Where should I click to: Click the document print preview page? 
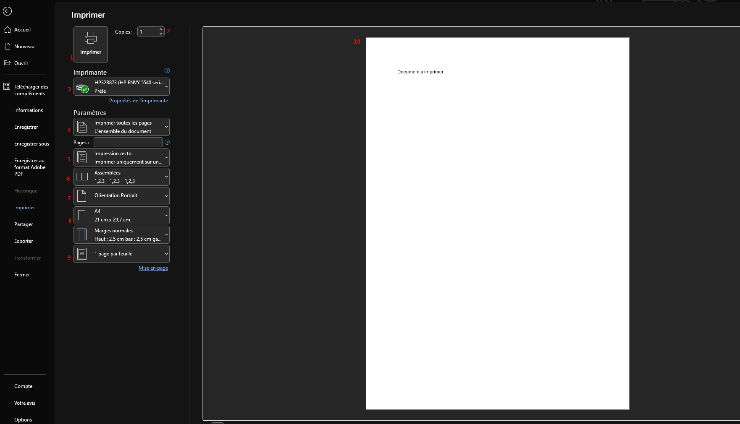click(498, 224)
